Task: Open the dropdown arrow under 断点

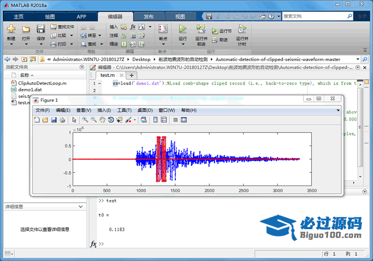Action: [163, 44]
